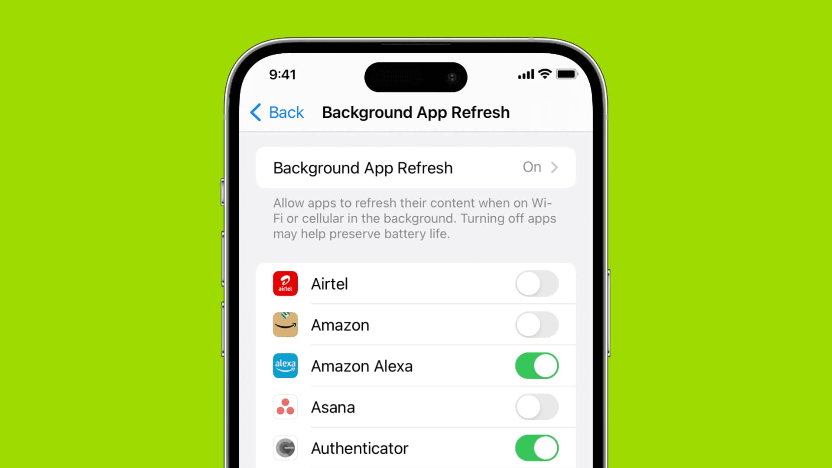Click the Authenticator app icon

pyautogui.click(x=285, y=448)
